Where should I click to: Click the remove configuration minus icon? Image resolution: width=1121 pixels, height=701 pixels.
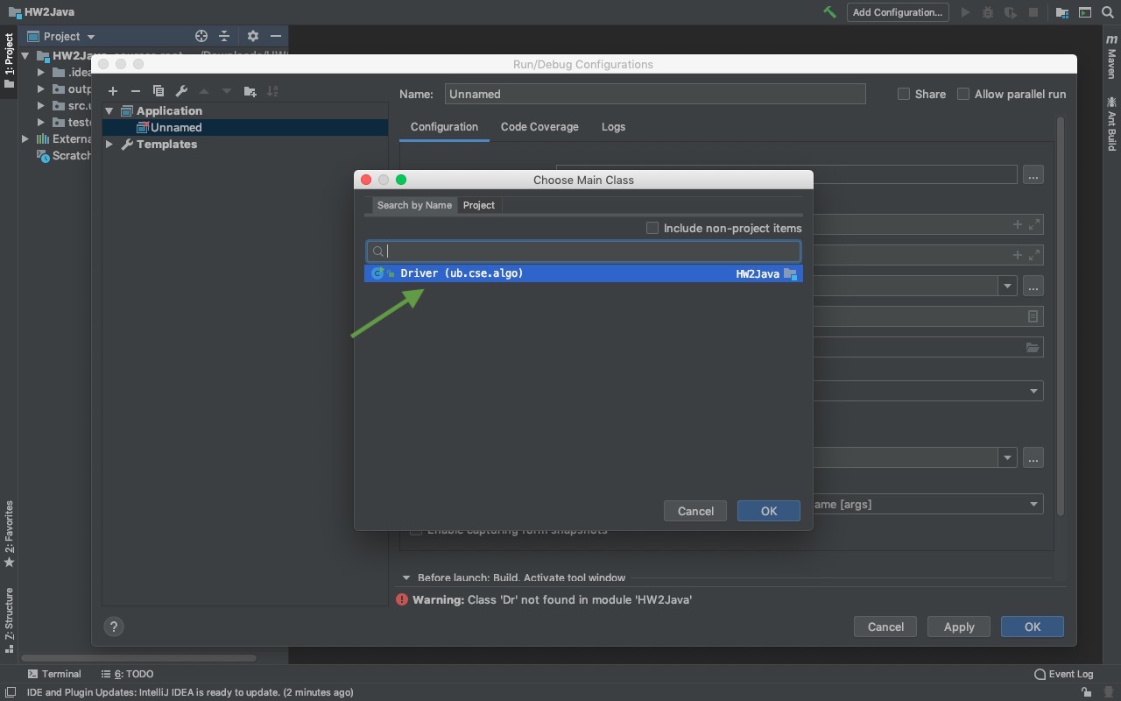[135, 91]
